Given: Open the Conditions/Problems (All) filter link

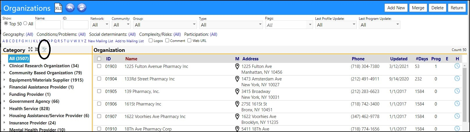Looking at the screenshot, I should click(x=82, y=34).
